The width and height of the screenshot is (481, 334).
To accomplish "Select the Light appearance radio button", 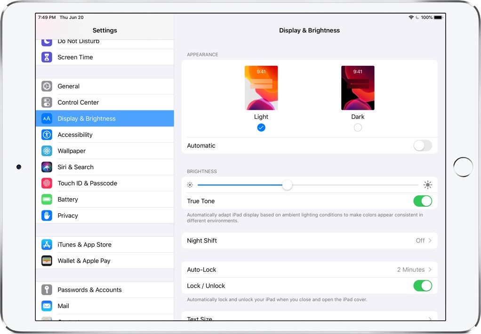I will click(x=261, y=127).
